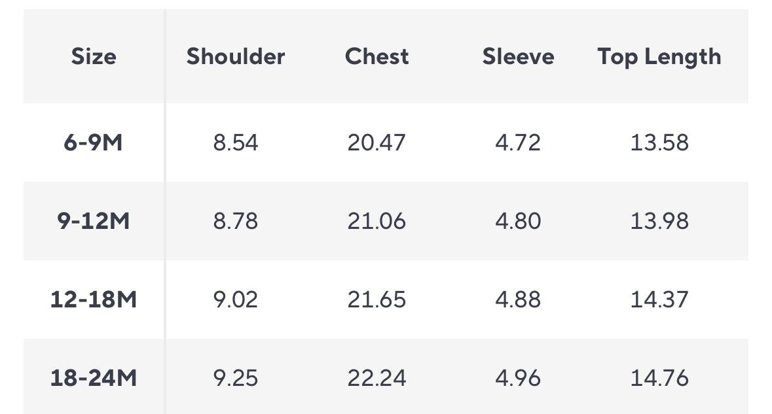772x414 pixels.
Task: Click sleeve value 4.72
Action: [x=518, y=143]
